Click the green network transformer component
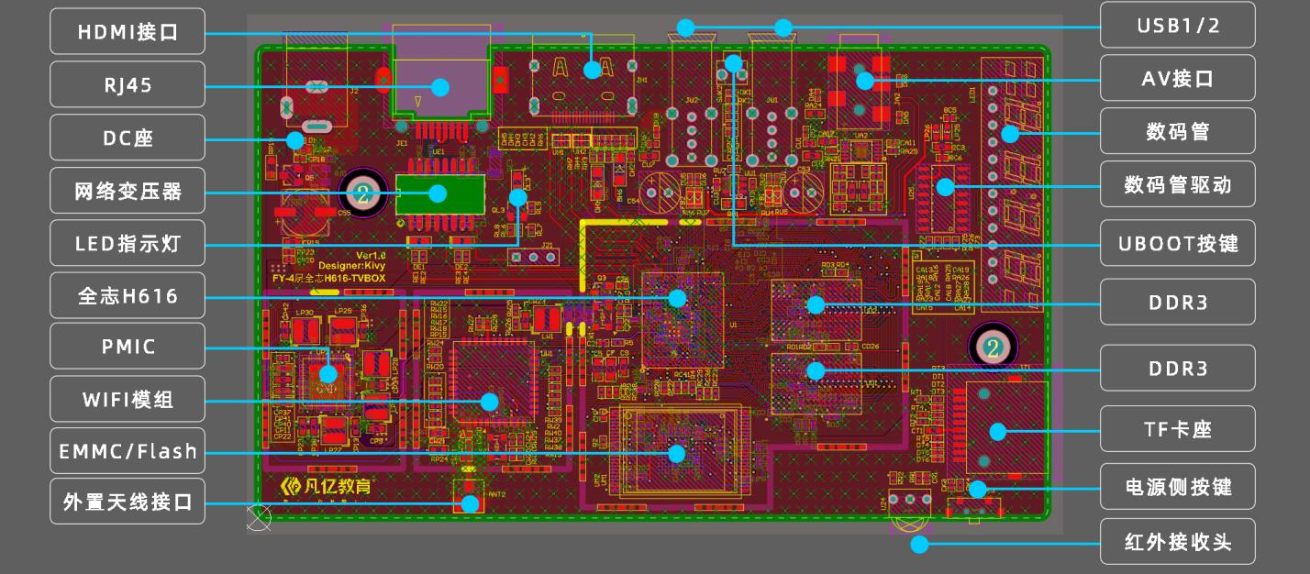This screenshot has width=1310, height=574. [439, 193]
